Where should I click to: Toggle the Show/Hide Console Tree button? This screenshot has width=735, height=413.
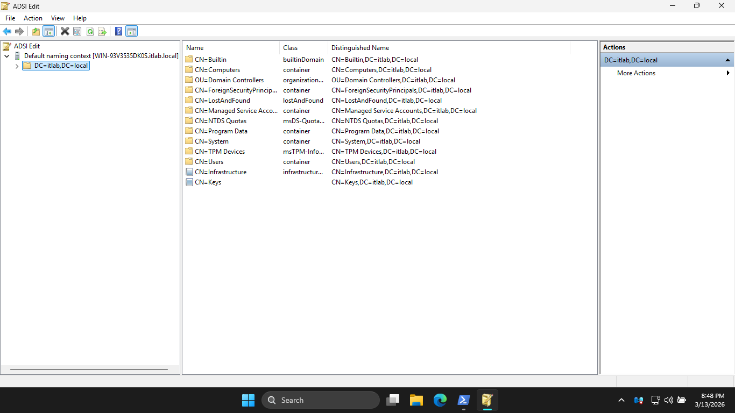[48, 31]
